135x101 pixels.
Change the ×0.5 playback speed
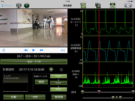tap(63, 50)
